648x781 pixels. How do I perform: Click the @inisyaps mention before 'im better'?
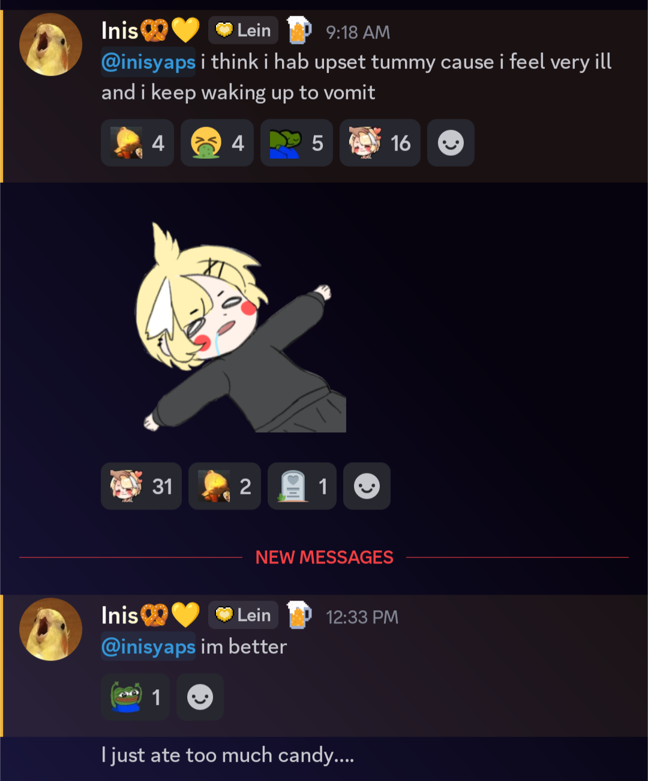pos(148,647)
